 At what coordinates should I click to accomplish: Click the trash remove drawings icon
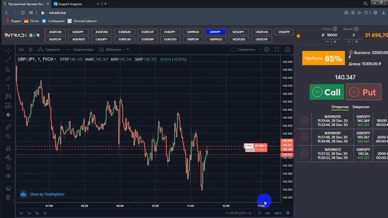(x=8, y=197)
